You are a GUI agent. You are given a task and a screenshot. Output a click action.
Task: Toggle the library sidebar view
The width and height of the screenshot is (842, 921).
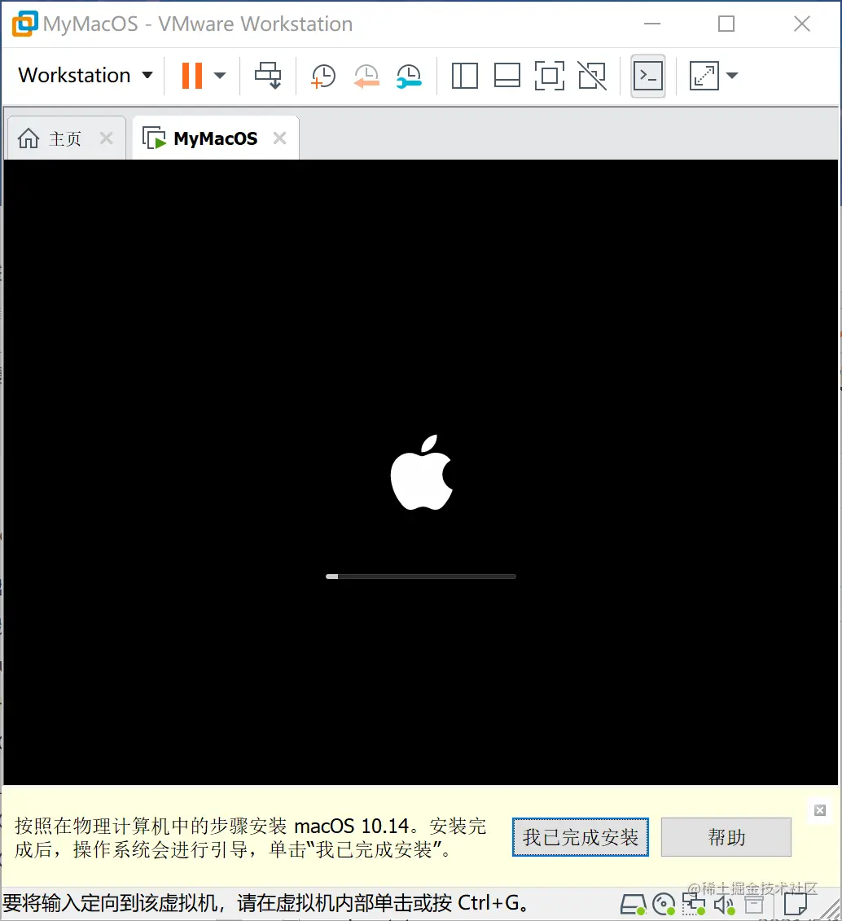(x=464, y=76)
